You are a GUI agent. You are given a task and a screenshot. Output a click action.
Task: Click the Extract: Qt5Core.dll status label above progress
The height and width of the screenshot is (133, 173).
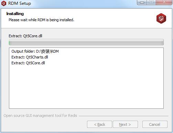[25, 36]
